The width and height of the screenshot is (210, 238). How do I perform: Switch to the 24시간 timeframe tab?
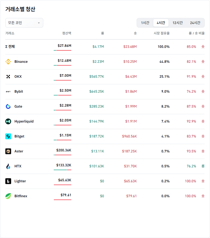coord(195,23)
